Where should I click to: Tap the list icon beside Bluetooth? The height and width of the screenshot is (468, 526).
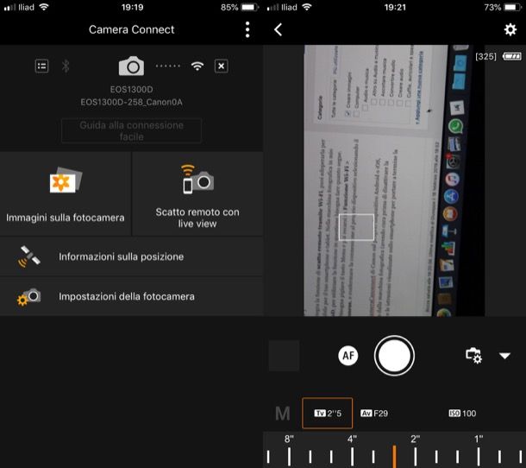(x=41, y=66)
